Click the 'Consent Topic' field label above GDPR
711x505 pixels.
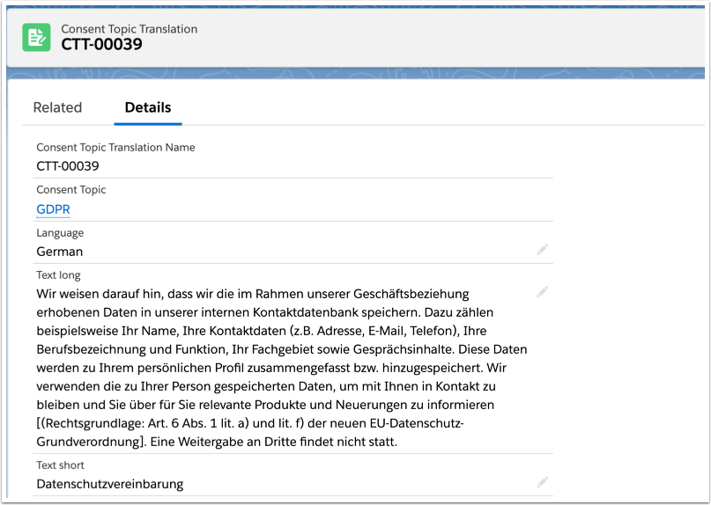tap(70, 189)
